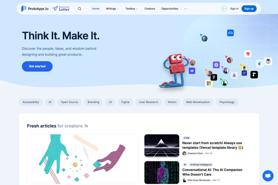Click the dark blue paper plane icon
Screen dimensions: 278x185
click(244, 73)
